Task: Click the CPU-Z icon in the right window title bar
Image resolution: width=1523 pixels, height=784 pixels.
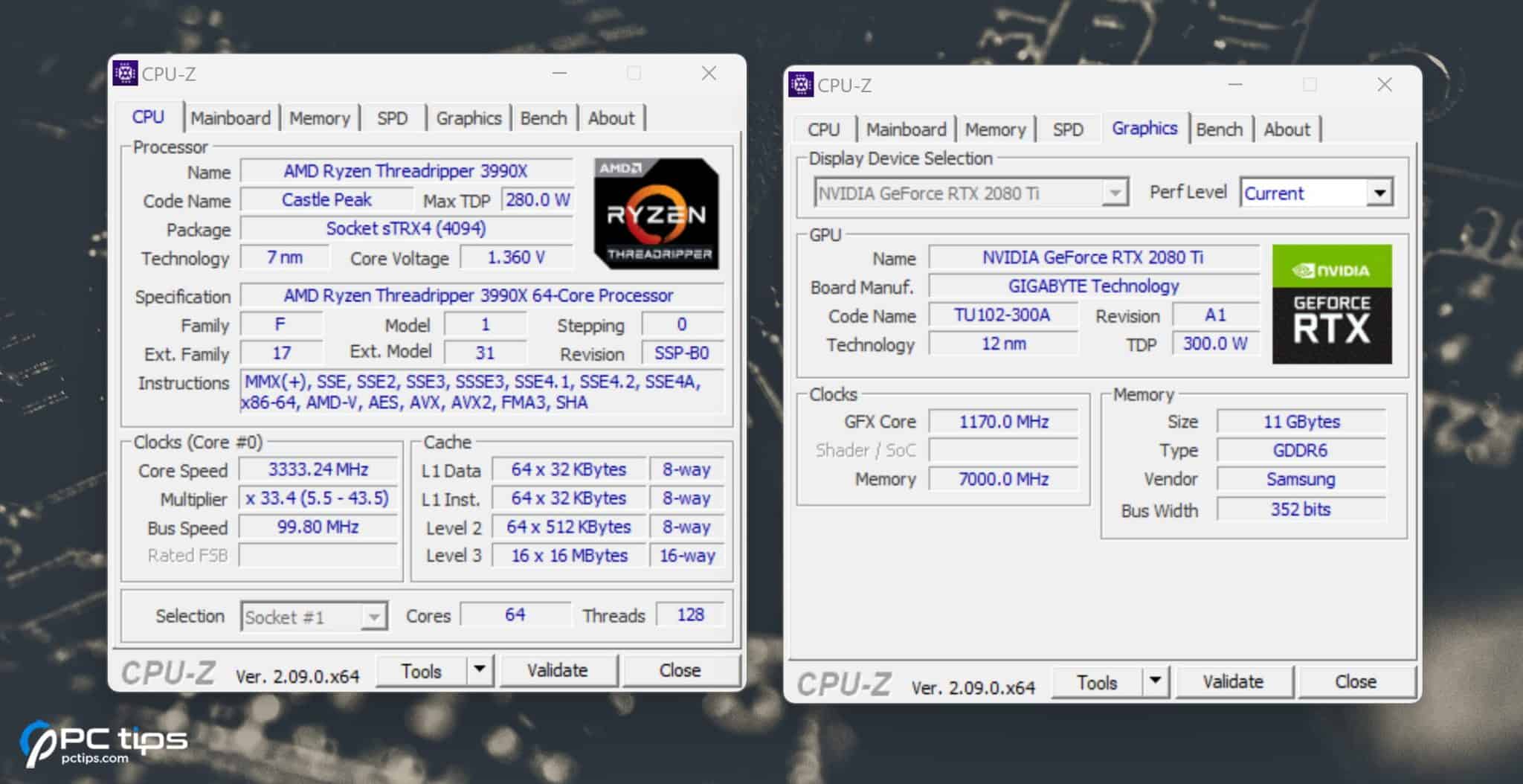Action: (802, 86)
